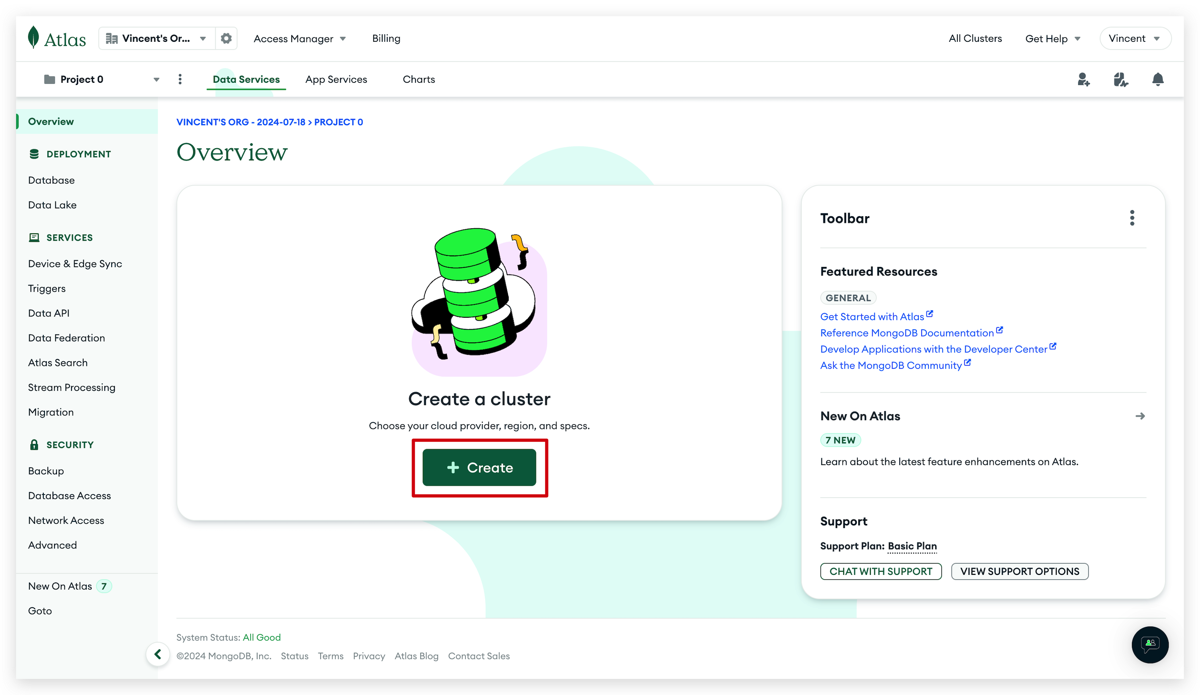Collapse the sidebar with chevron button
The height and width of the screenshot is (695, 1200).
[157, 654]
